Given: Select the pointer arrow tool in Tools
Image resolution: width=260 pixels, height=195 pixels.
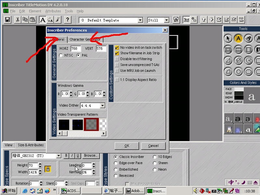Looking at the screenshot, I should (x=228, y=38).
